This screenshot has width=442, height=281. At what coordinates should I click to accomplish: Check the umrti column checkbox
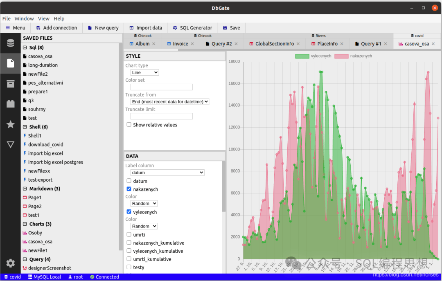[x=129, y=234]
